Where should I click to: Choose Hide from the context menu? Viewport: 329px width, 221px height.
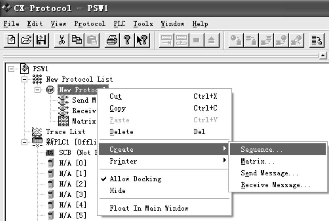164,191
